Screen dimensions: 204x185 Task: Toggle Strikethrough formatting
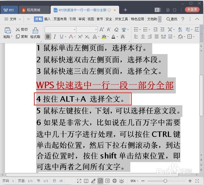point(71,37)
